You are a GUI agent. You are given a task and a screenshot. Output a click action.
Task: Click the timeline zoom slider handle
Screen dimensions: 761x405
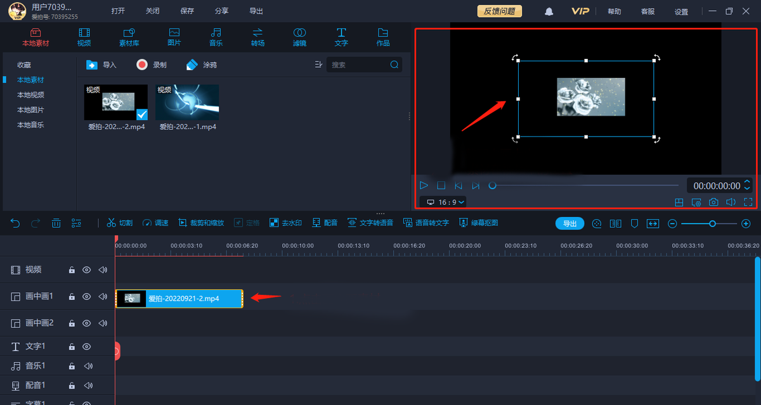pyautogui.click(x=713, y=223)
